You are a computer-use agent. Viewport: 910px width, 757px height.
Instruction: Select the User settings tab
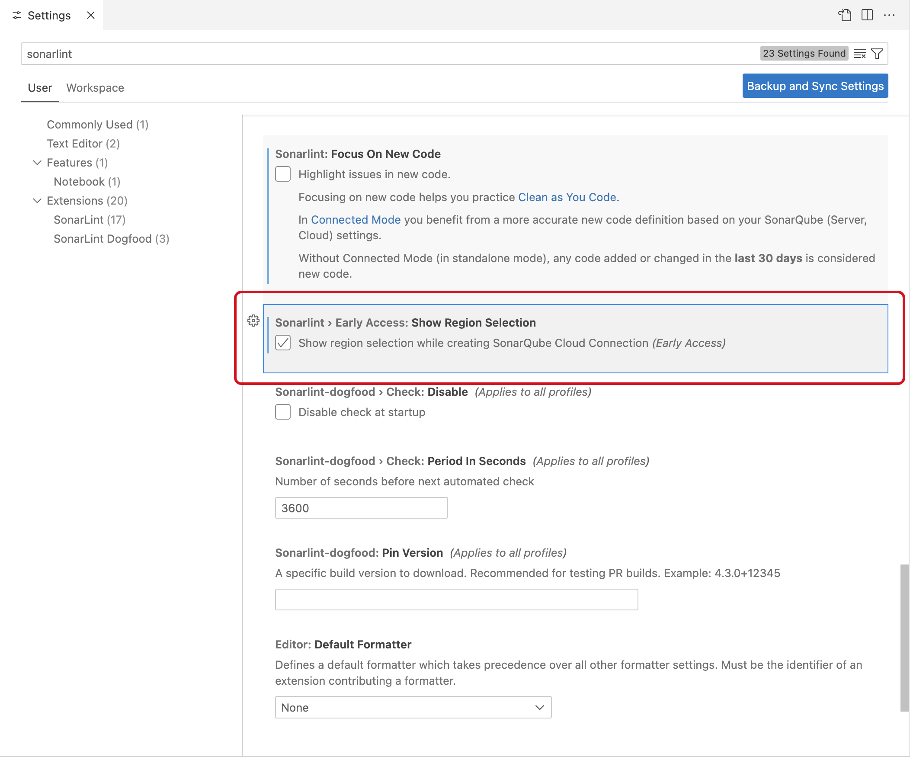tap(40, 87)
